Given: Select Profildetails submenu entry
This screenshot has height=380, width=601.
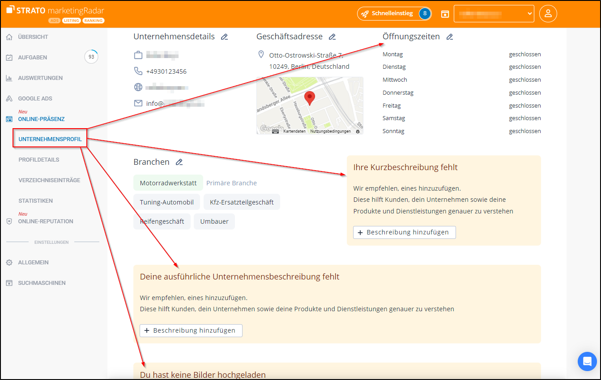Looking at the screenshot, I should (39, 160).
